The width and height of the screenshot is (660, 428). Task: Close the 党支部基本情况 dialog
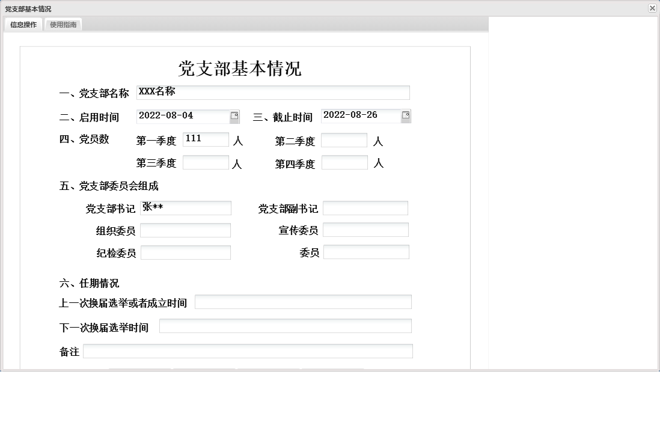[653, 8]
